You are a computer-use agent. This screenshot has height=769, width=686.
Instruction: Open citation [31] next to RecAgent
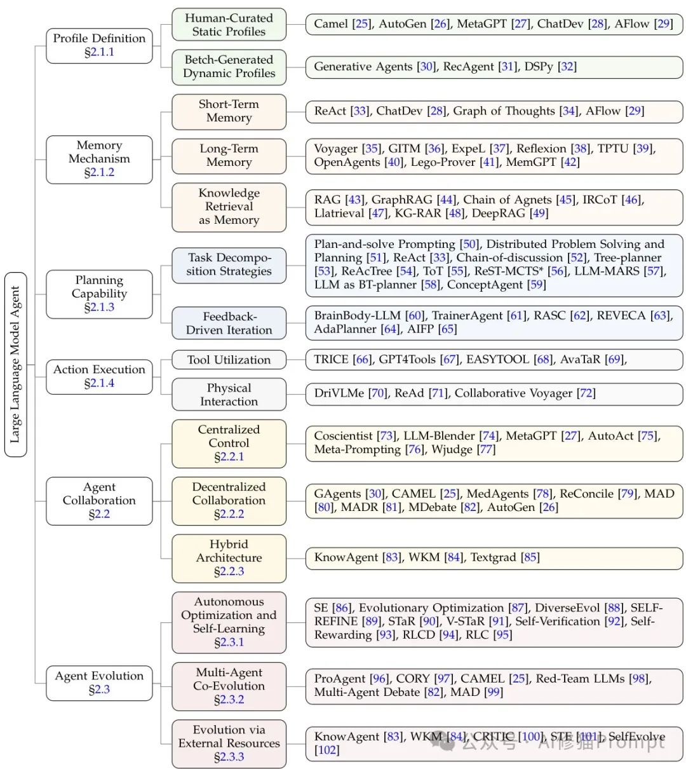(509, 67)
